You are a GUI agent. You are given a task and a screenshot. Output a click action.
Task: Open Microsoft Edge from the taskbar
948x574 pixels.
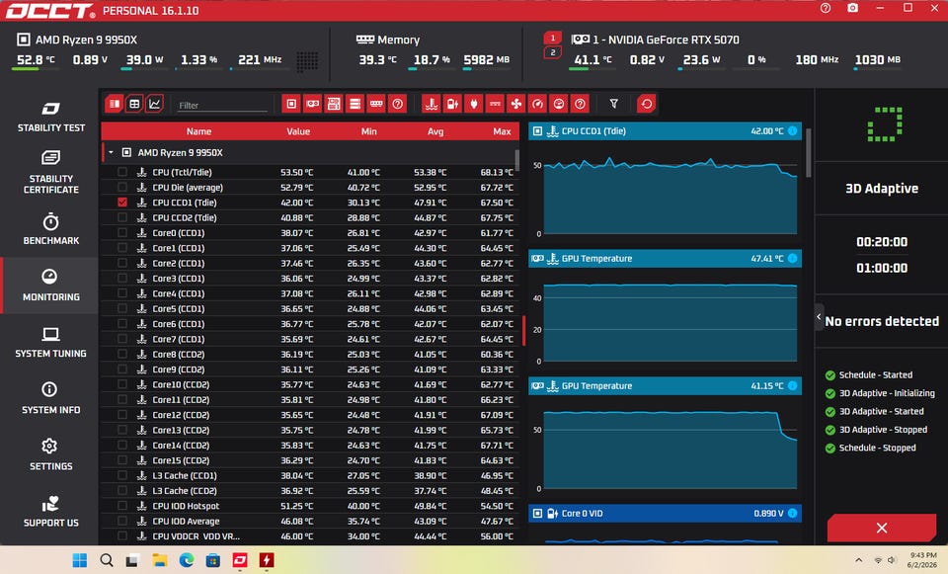click(x=187, y=560)
